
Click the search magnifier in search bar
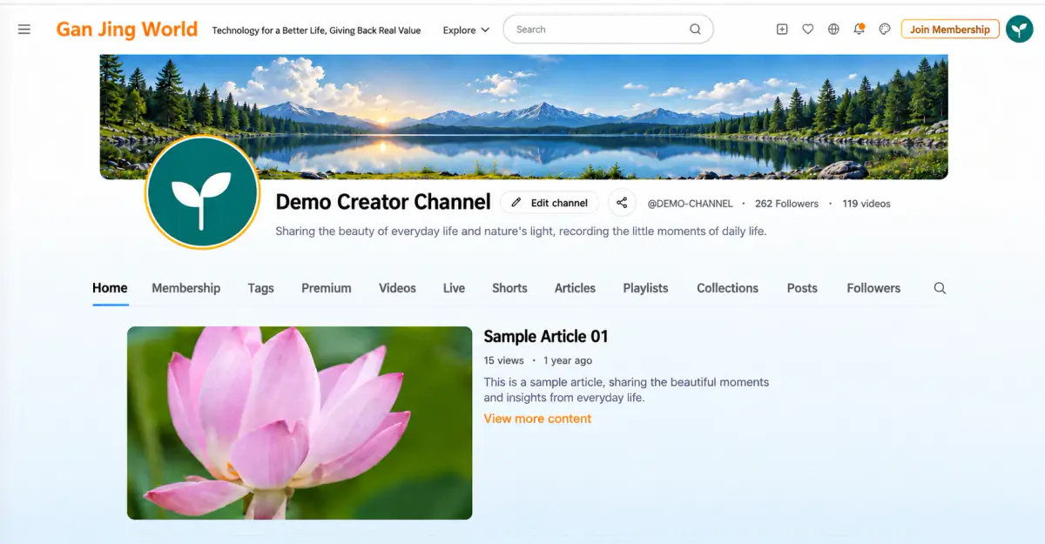point(695,29)
